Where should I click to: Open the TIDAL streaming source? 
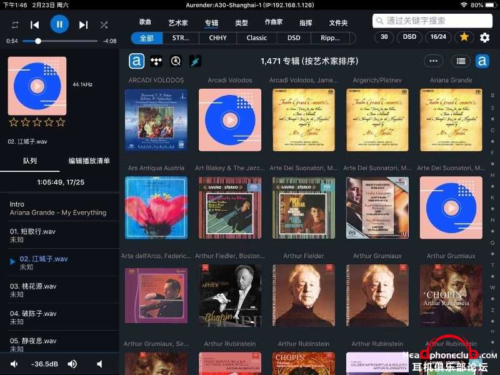[156, 61]
